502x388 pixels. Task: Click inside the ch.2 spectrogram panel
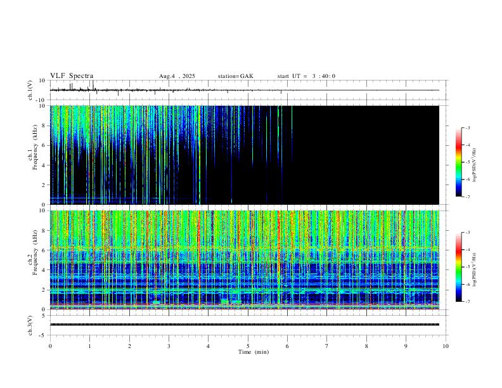point(245,260)
